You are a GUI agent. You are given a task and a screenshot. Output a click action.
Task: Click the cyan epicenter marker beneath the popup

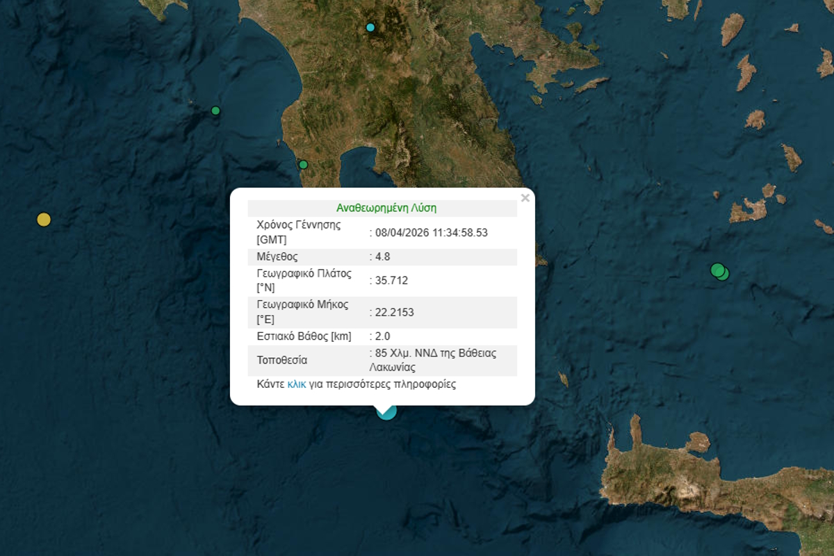[x=386, y=411]
